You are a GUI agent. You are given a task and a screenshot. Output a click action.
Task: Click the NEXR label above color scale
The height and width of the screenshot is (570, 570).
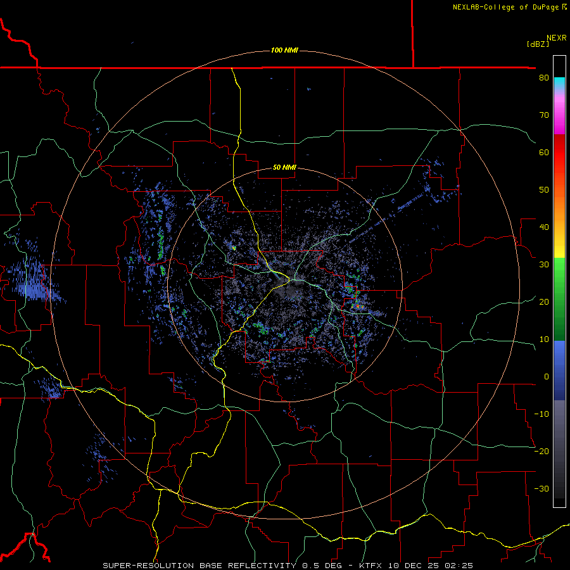point(557,38)
